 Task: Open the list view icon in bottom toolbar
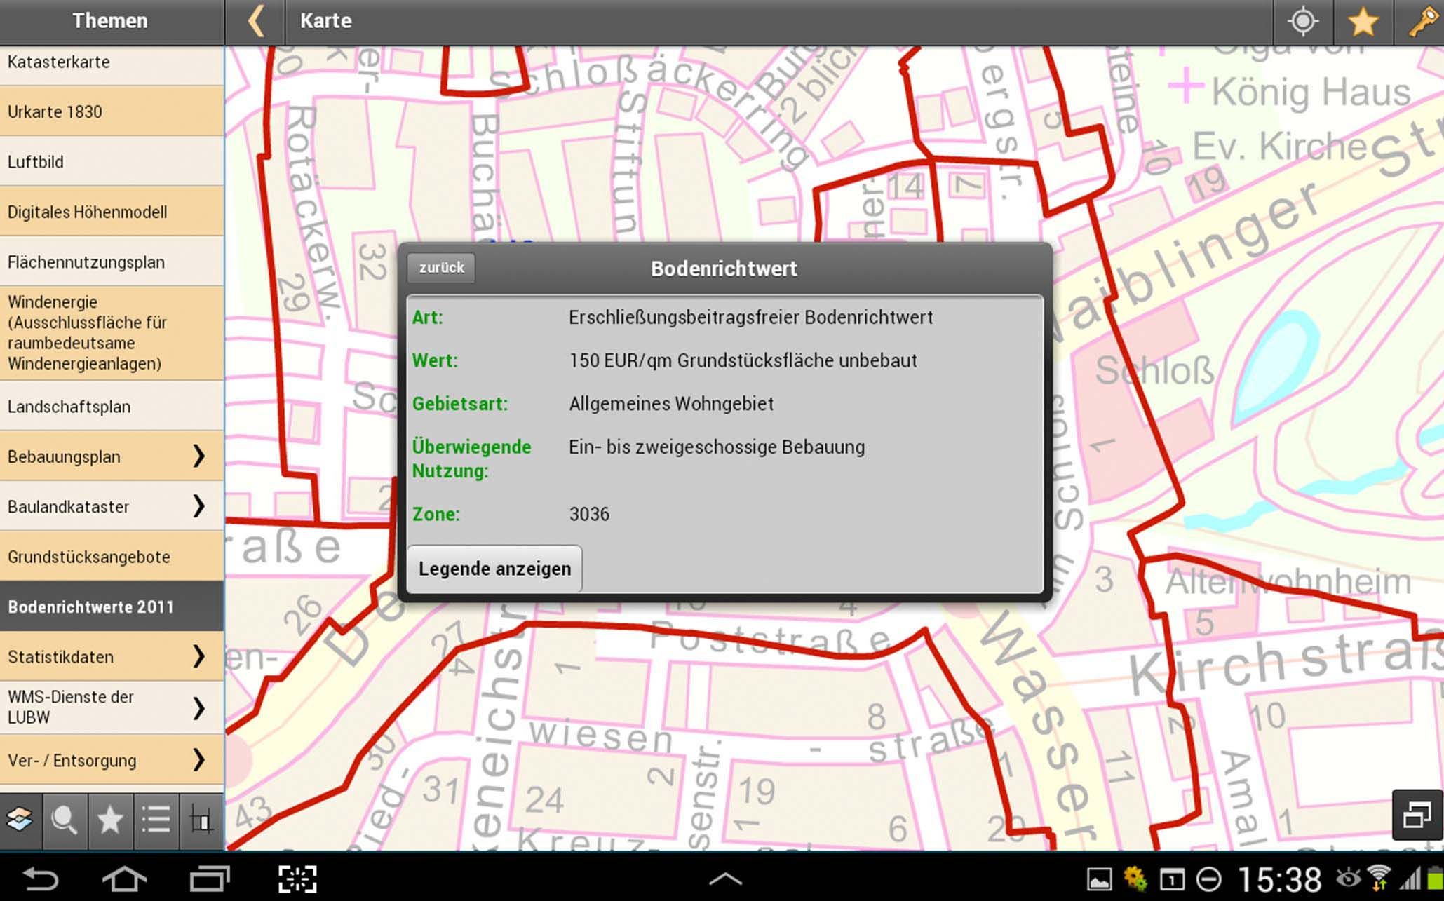click(156, 820)
